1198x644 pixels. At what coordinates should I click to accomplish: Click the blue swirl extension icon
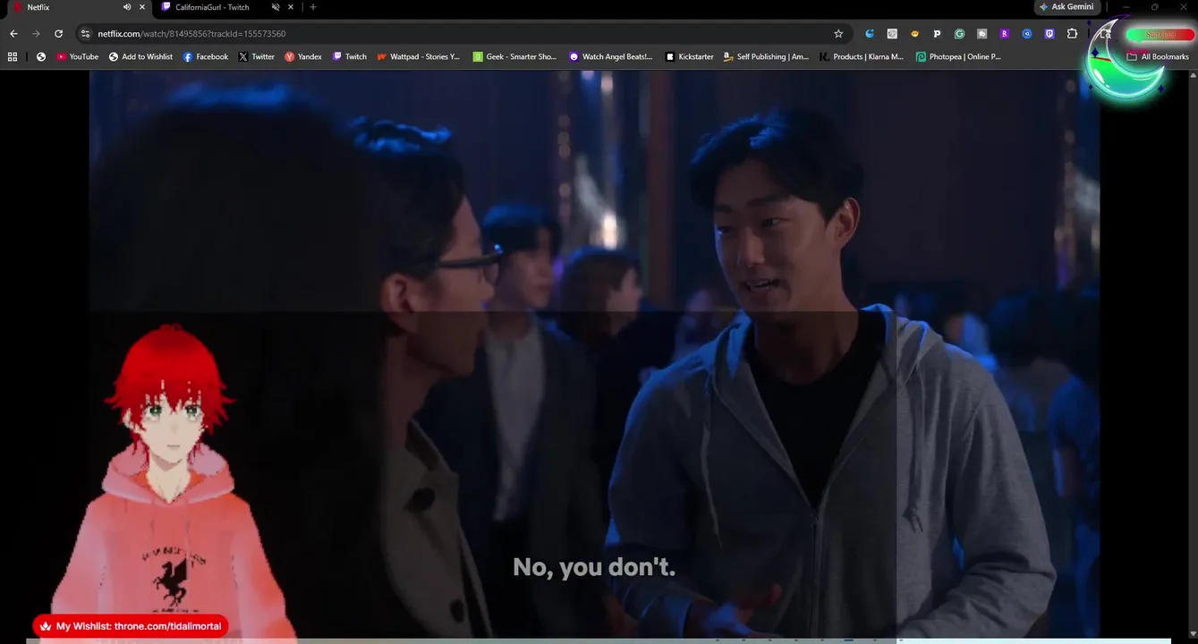[870, 34]
